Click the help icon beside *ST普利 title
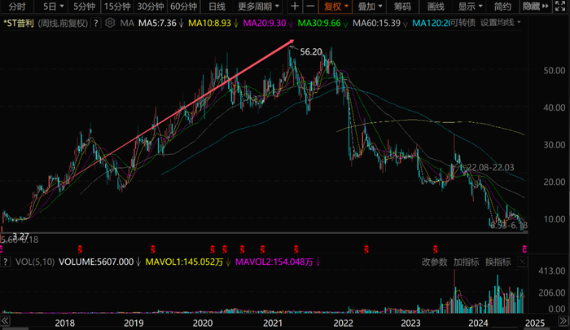Image resolution: width=570 pixels, height=330 pixels. (95, 24)
